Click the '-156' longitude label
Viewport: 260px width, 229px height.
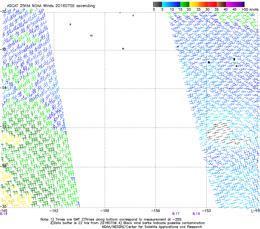[x=156, y=211]
